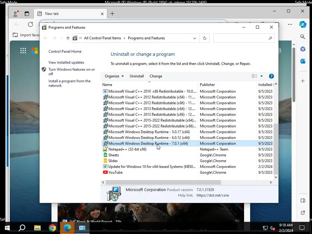
Task: Sort by the Publisher column header
Action: click(x=227, y=85)
